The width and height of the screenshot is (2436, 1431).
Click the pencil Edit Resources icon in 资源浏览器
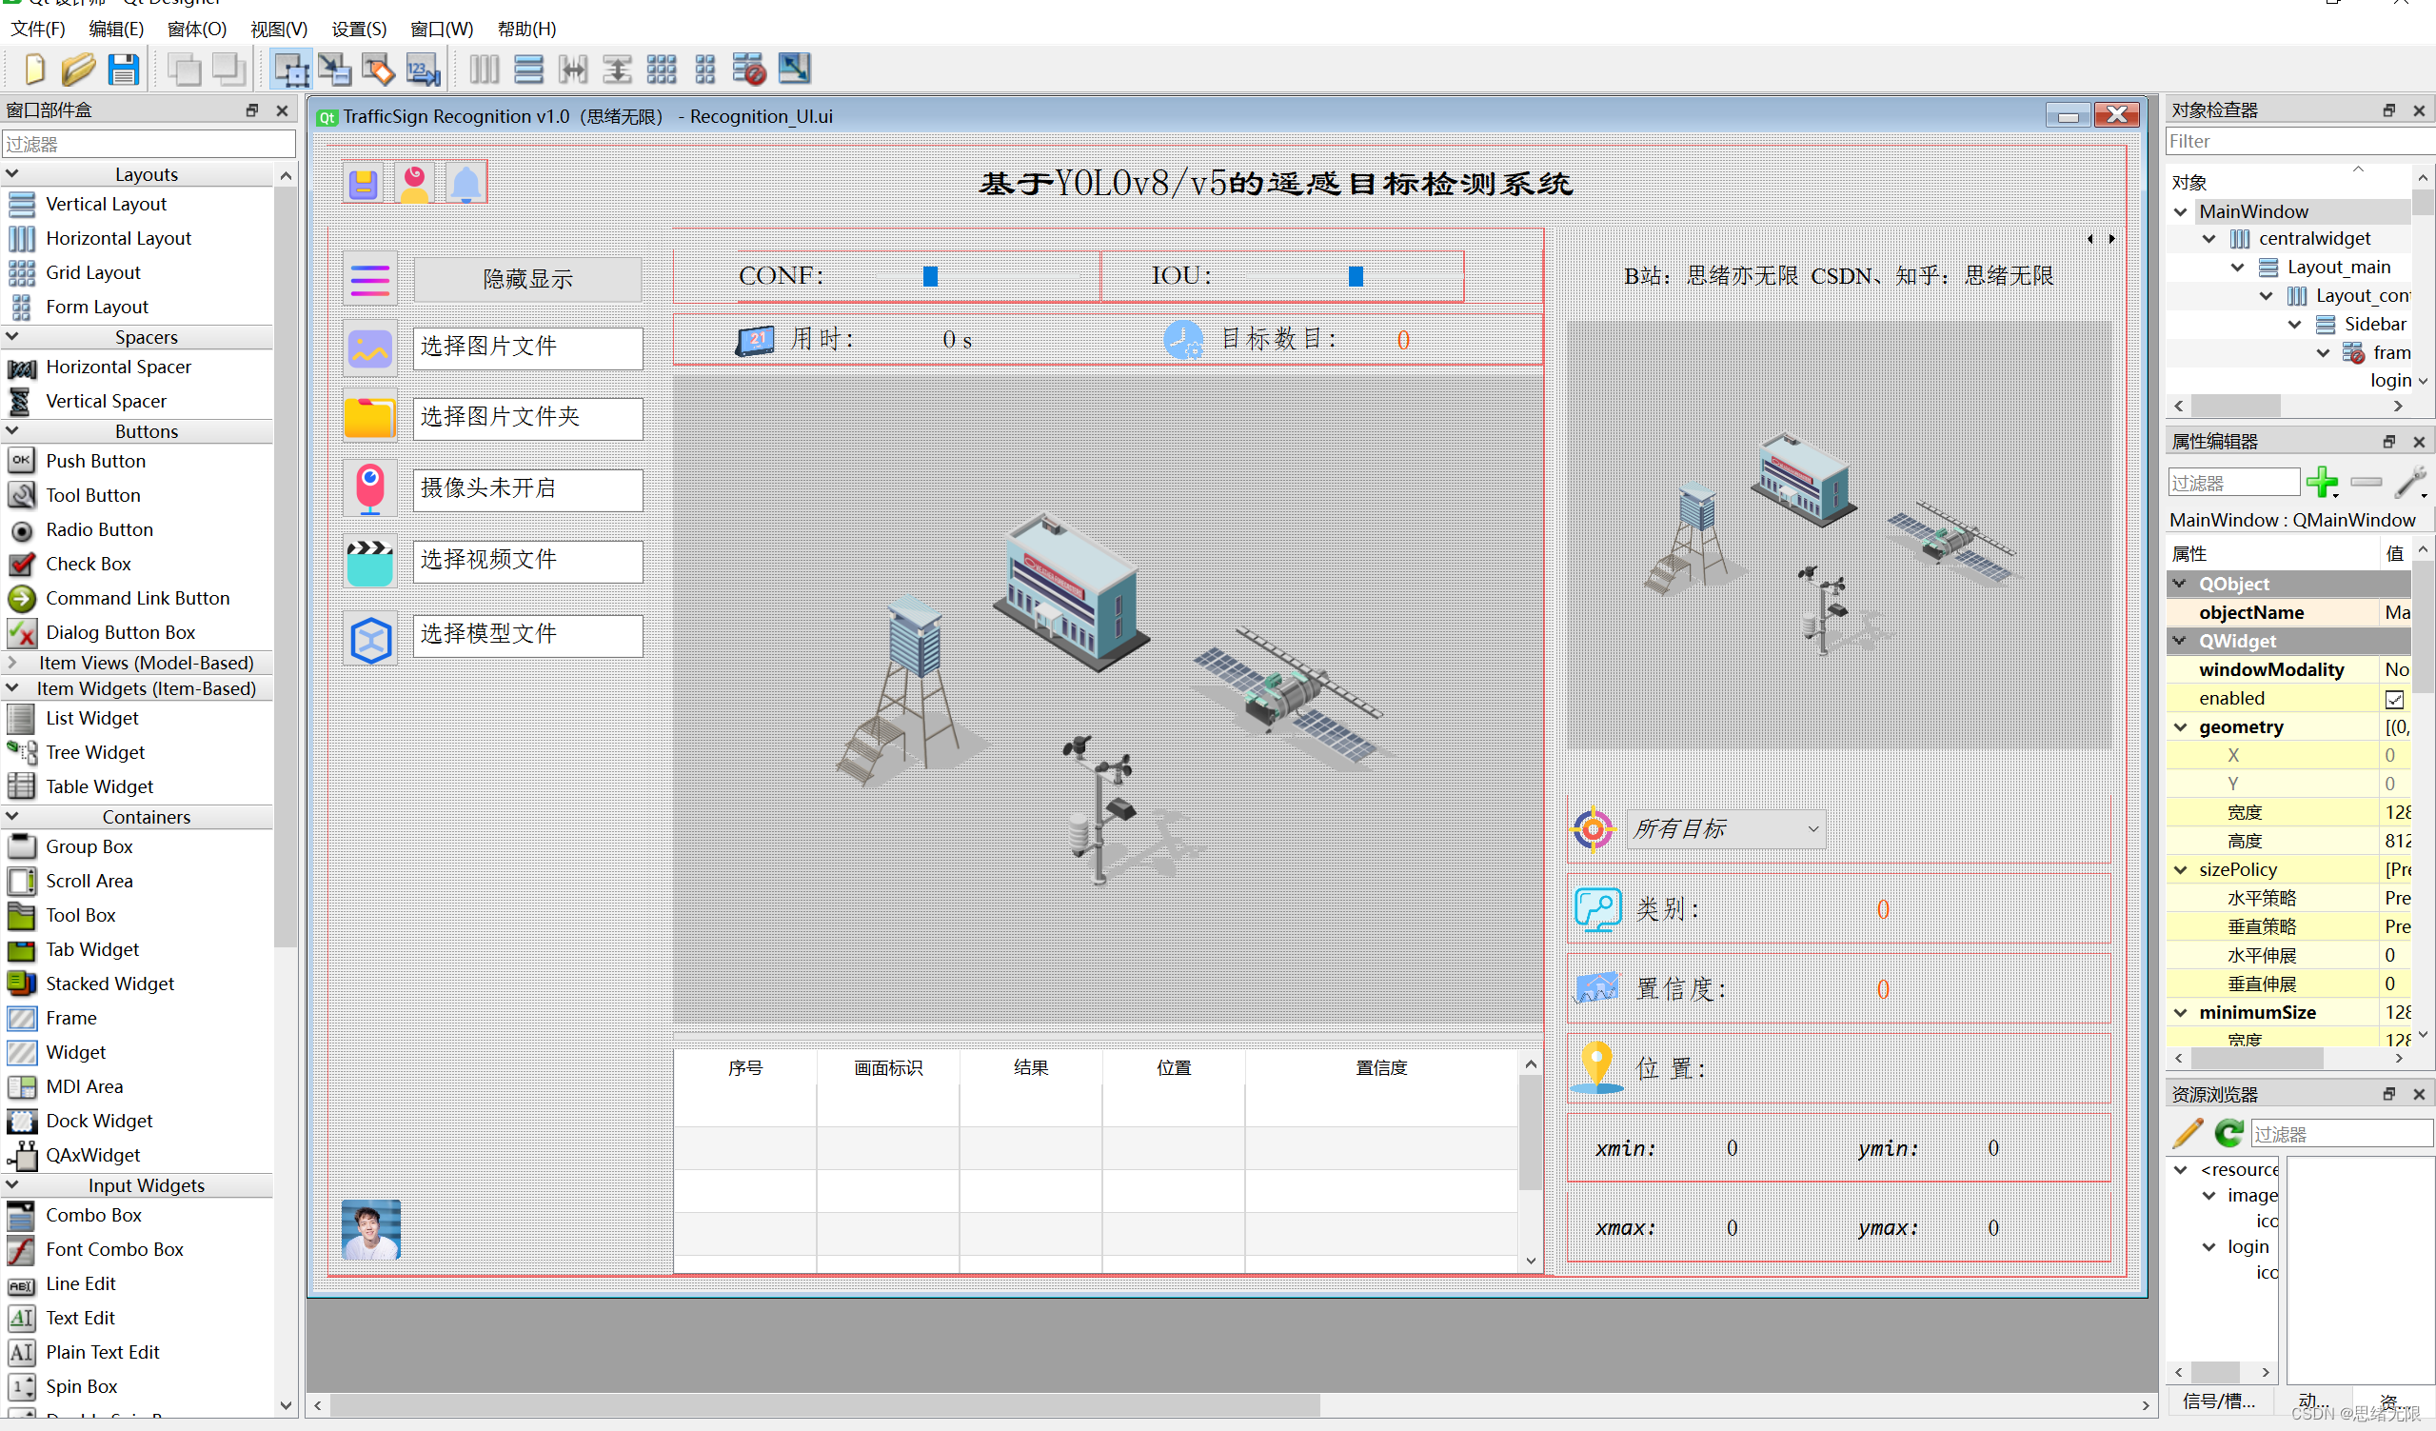pos(2187,1133)
